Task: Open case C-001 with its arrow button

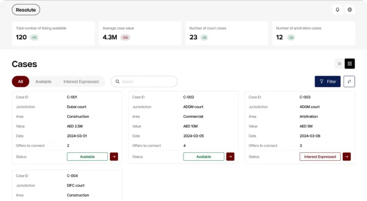Action: 114,156
